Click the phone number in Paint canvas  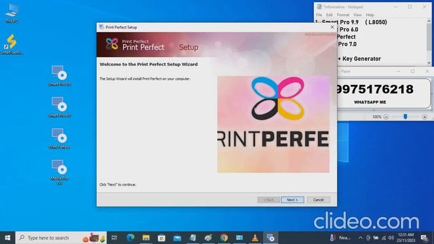374,89
